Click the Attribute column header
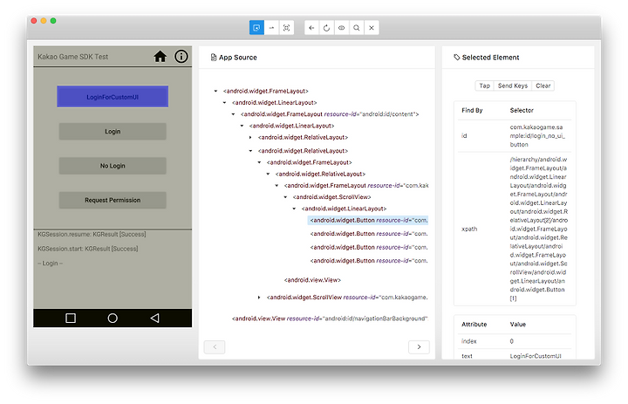628x404 pixels. pos(474,325)
